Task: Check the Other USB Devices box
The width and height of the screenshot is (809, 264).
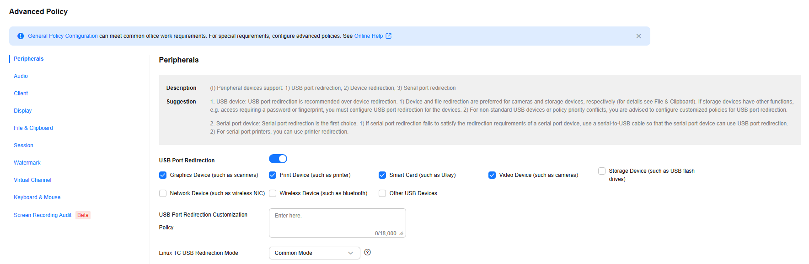Action: (382, 193)
